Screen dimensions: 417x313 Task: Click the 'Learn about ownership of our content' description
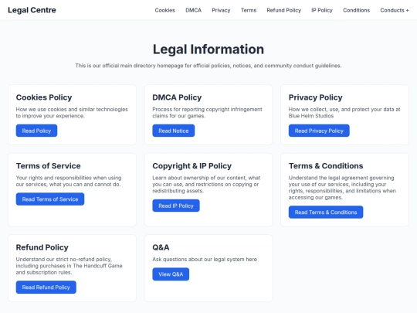click(206, 184)
